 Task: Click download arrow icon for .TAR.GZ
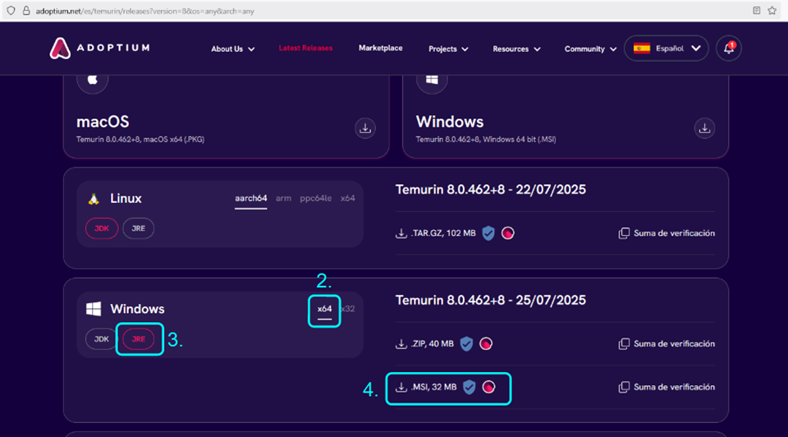(x=401, y=233)
